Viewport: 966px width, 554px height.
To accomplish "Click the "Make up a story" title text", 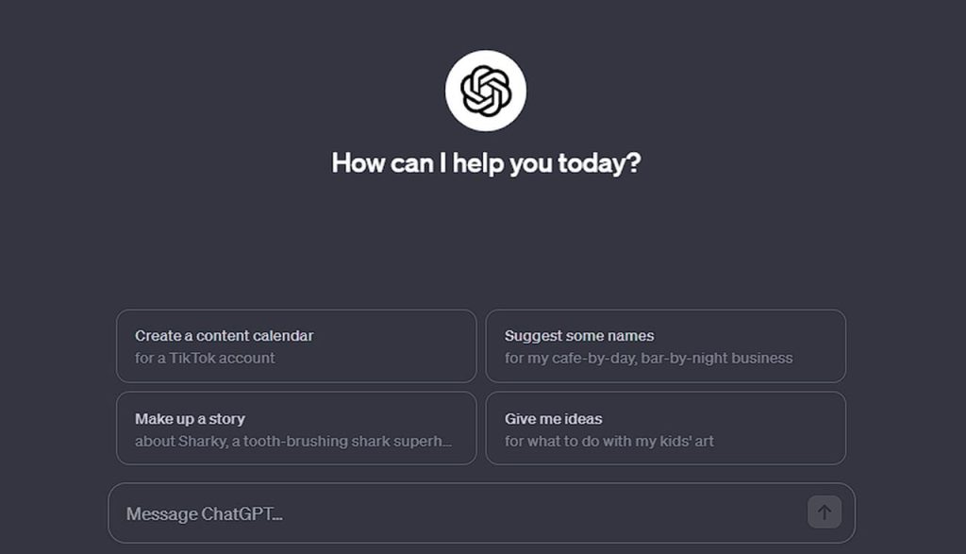I will pos(190,419).
